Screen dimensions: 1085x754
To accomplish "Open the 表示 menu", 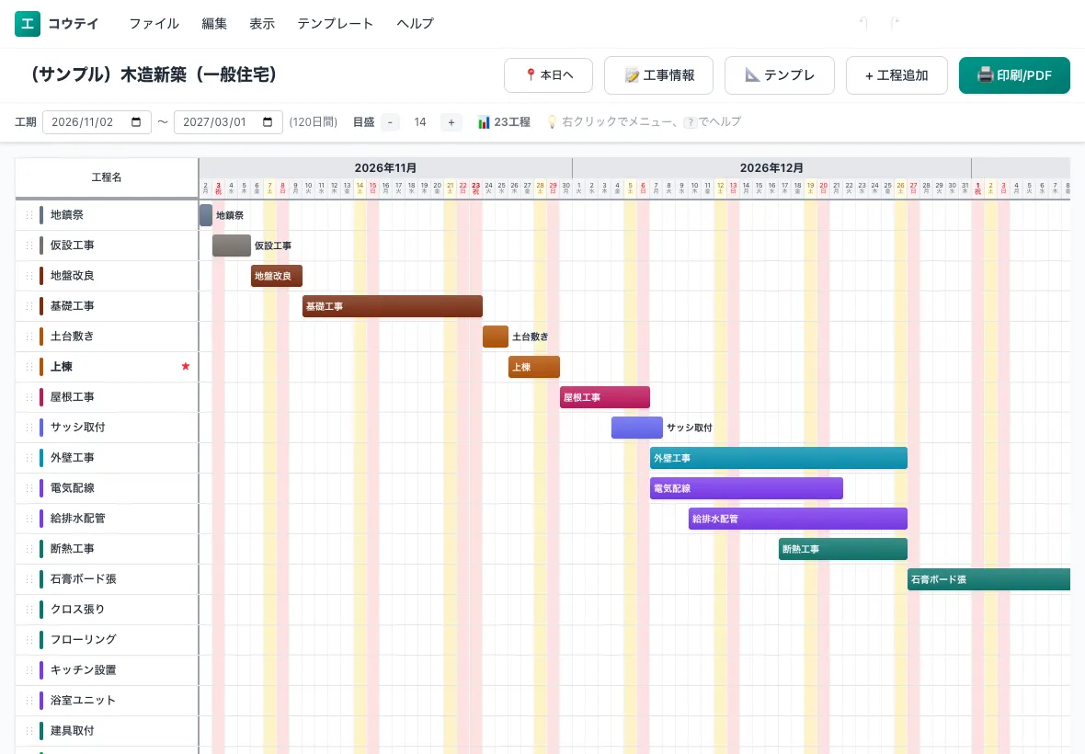I will [x=262, y=24].
